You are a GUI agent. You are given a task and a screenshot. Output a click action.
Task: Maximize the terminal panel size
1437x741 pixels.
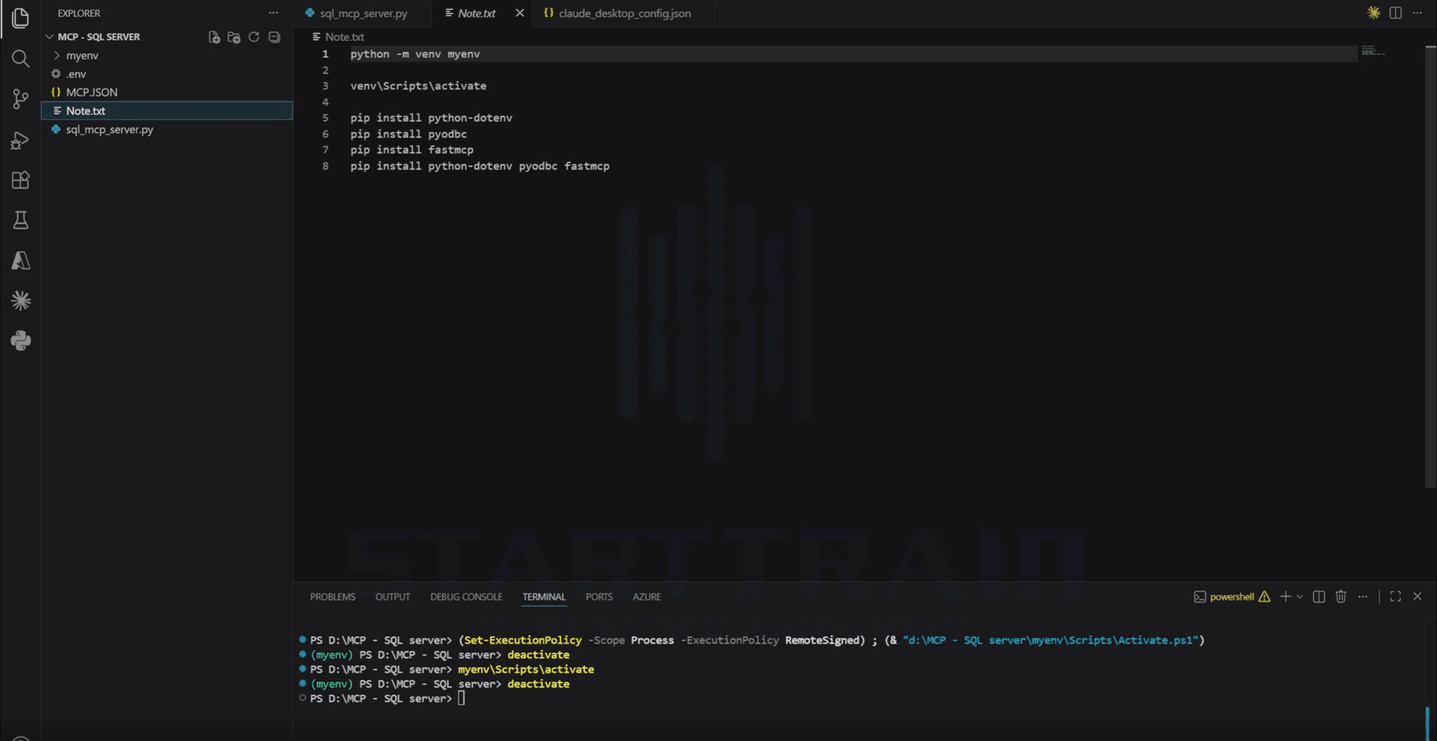1395,597
